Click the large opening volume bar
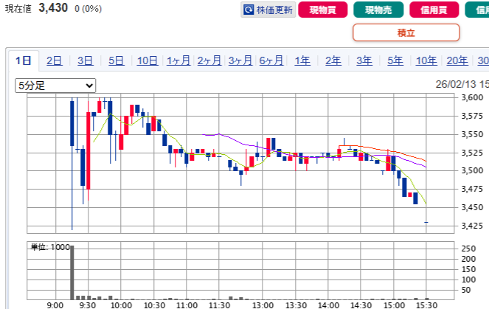Image resolution: width=489 pixels, height=309 pixels. [72, 271]
